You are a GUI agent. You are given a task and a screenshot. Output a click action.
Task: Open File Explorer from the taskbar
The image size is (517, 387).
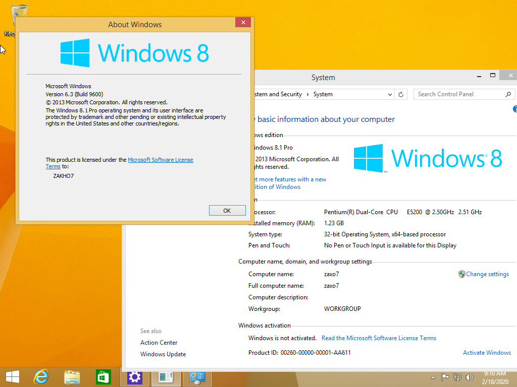pyautogui.click(x=72, y=377)
